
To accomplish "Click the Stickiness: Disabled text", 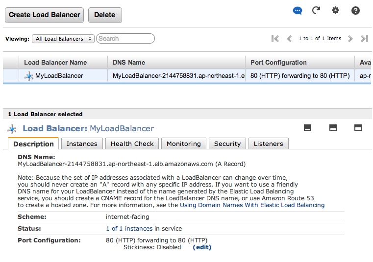I will click(x=152, y=247).
